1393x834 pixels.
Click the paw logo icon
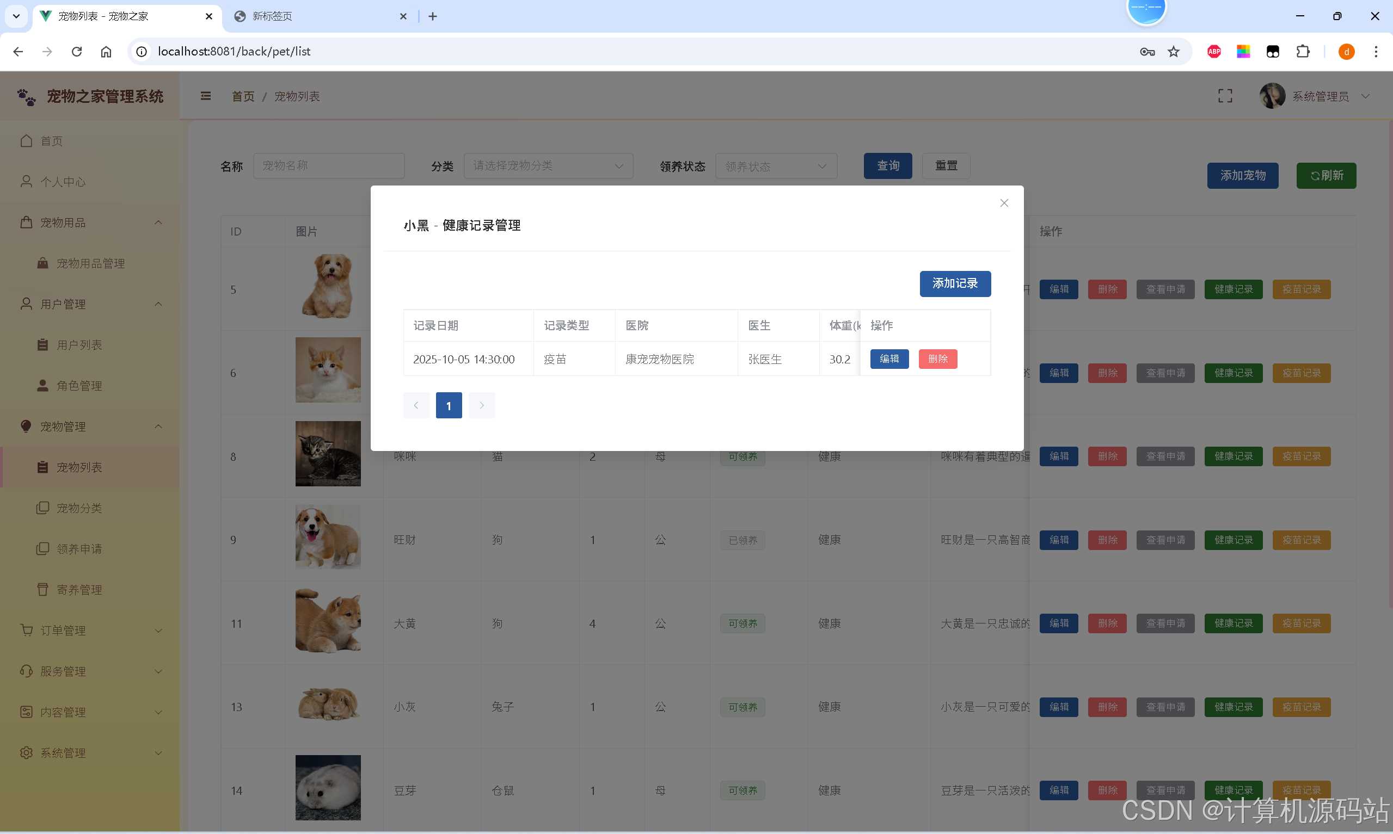(27, 97)
